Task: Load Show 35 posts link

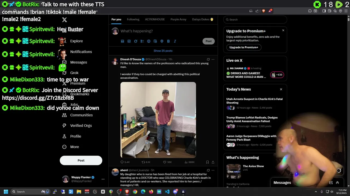Action: (x=163, y=51)
